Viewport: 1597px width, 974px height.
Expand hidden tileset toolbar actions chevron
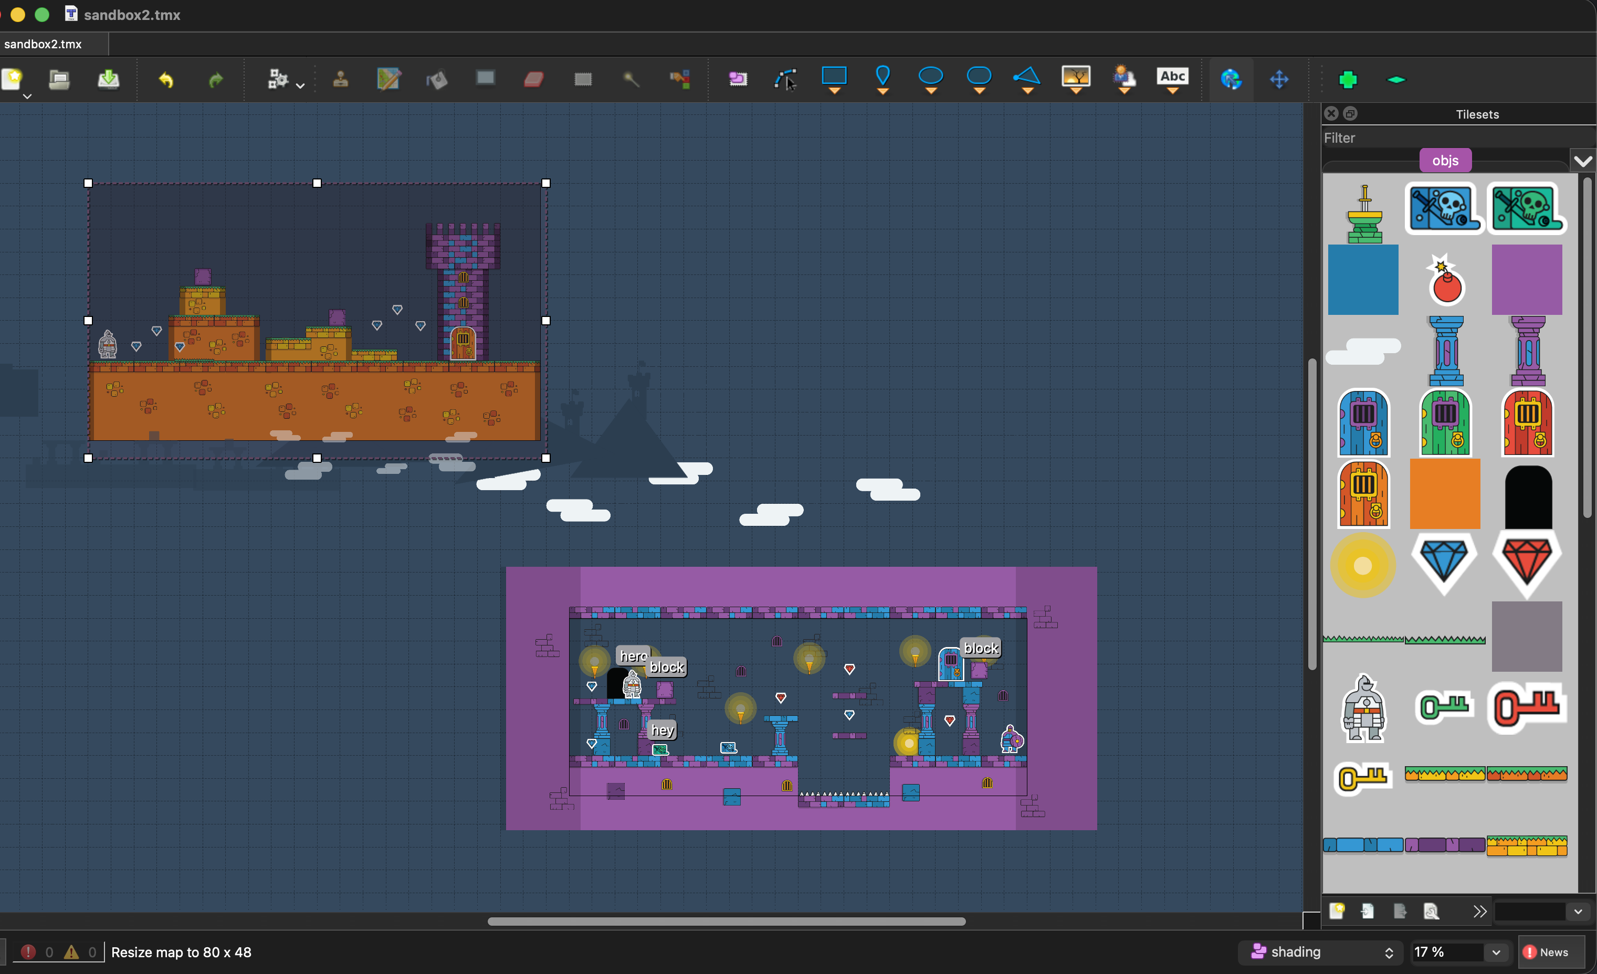(x=1479, y=911)
